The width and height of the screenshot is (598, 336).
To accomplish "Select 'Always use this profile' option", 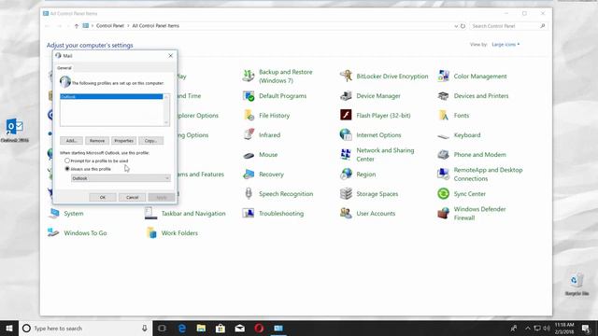I will pyautogui.click(x=67, y=168).
